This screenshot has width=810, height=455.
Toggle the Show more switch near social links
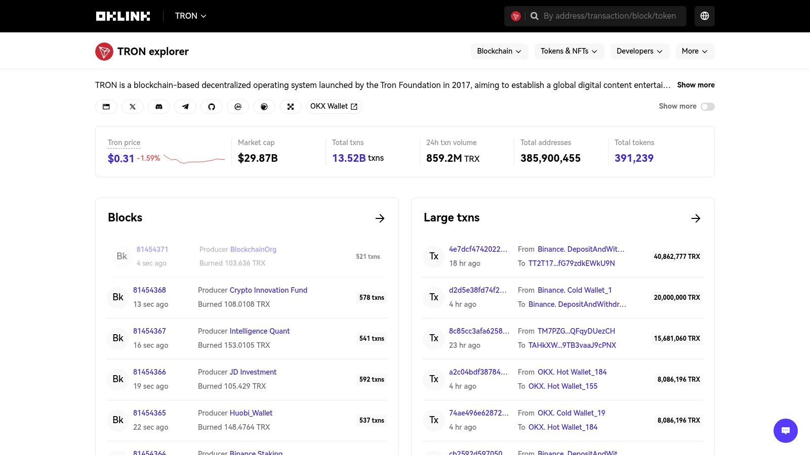(x=707, y=106)
